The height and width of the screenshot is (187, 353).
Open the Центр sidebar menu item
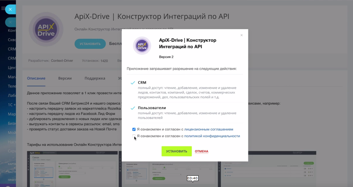click(x=12, y=67)
